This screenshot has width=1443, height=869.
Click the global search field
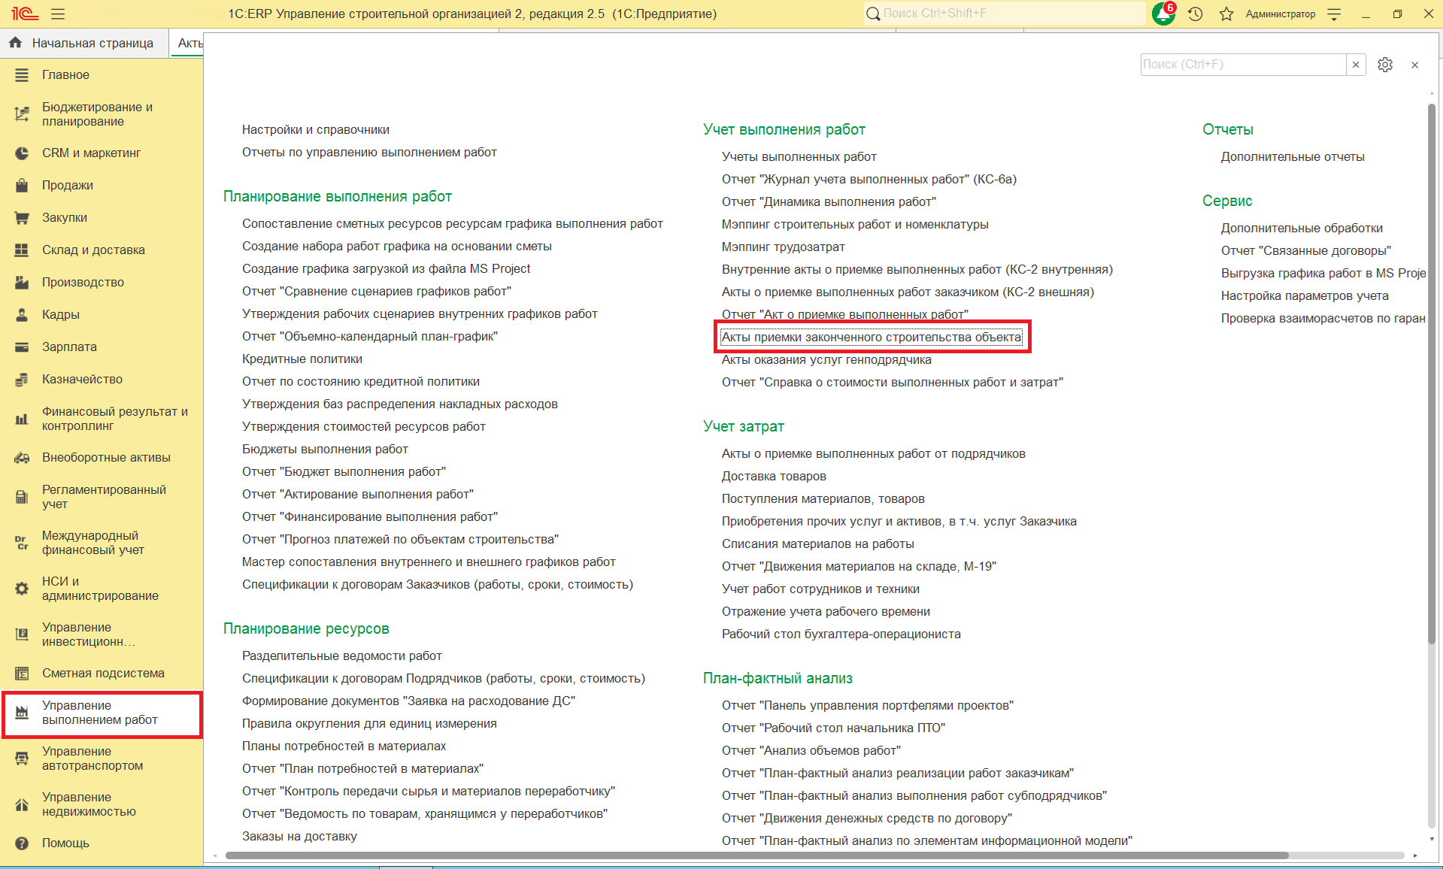click(x=1008, y=14)
